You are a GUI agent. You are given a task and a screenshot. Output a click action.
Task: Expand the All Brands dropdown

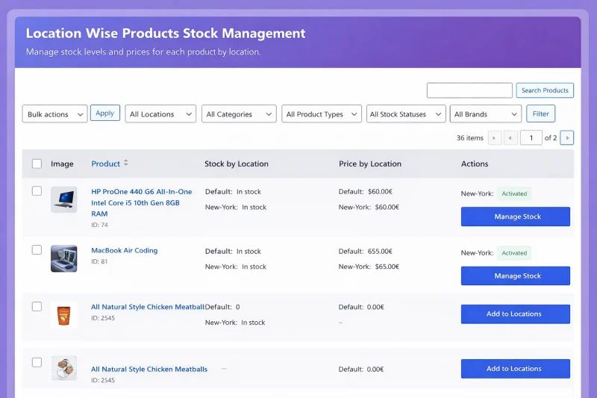[486, 114]
